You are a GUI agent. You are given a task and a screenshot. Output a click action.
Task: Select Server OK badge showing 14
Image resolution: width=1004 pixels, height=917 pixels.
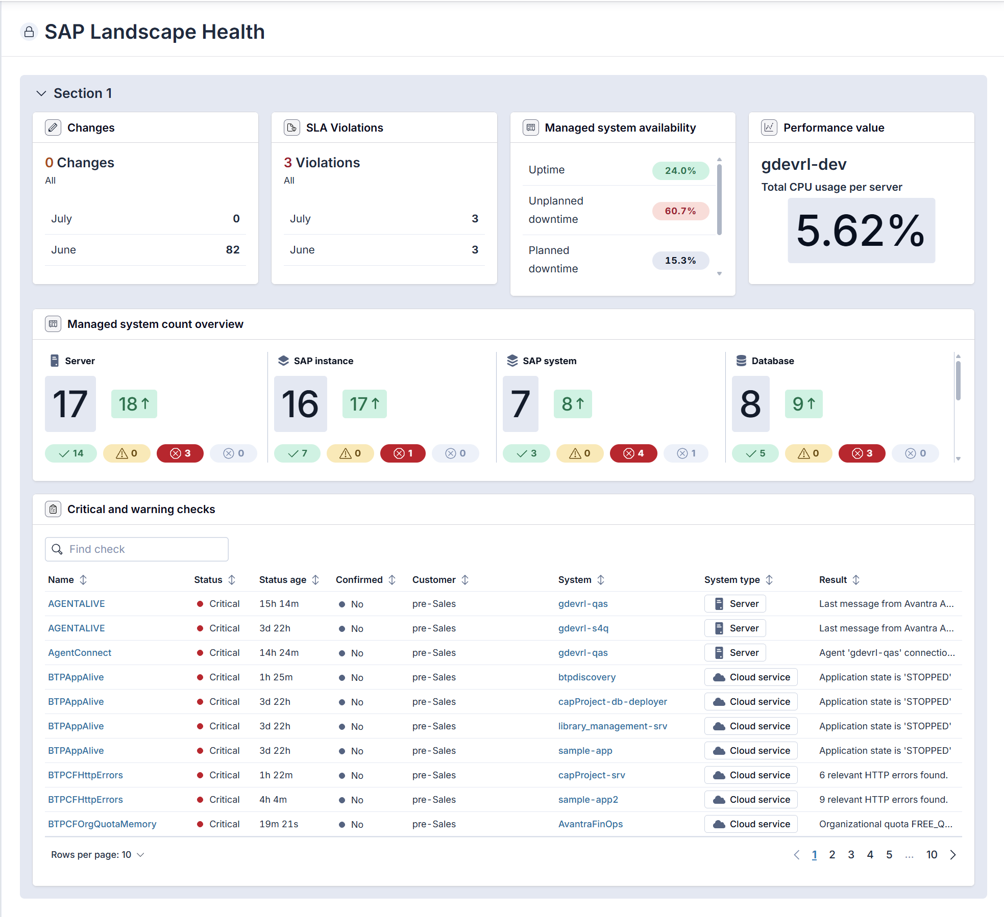[x=71, y=453]
